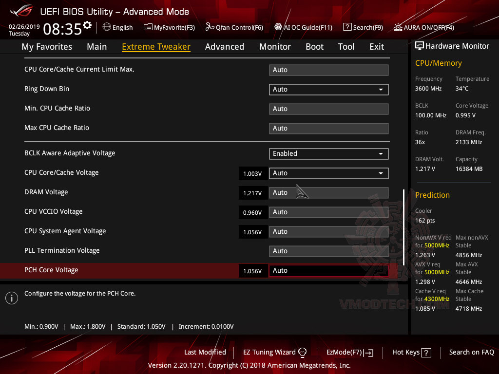The width and height of the screenshot is (499, 374).
Task: Open CPU Core/Cache Voltage dropdown
Action: [x=329, y=173]
